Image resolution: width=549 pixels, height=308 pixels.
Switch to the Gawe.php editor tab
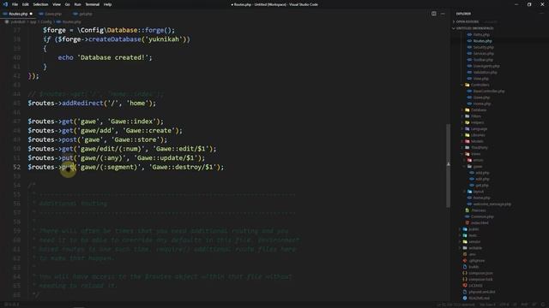coord(53,14)
